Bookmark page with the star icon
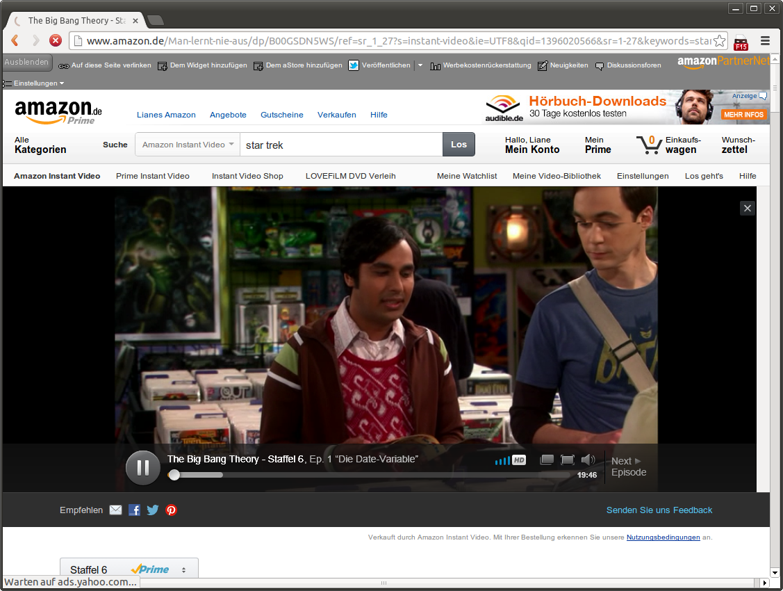This screenshot has width=783, height=591. 719,40
